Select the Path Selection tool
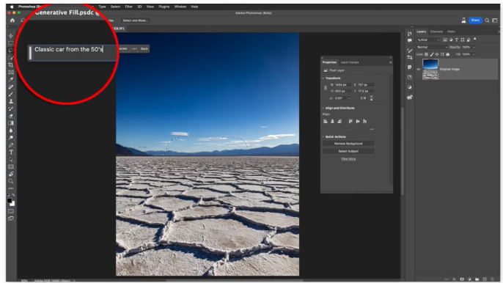The height and width of the screenshot is (283, 503). point(11,160)
